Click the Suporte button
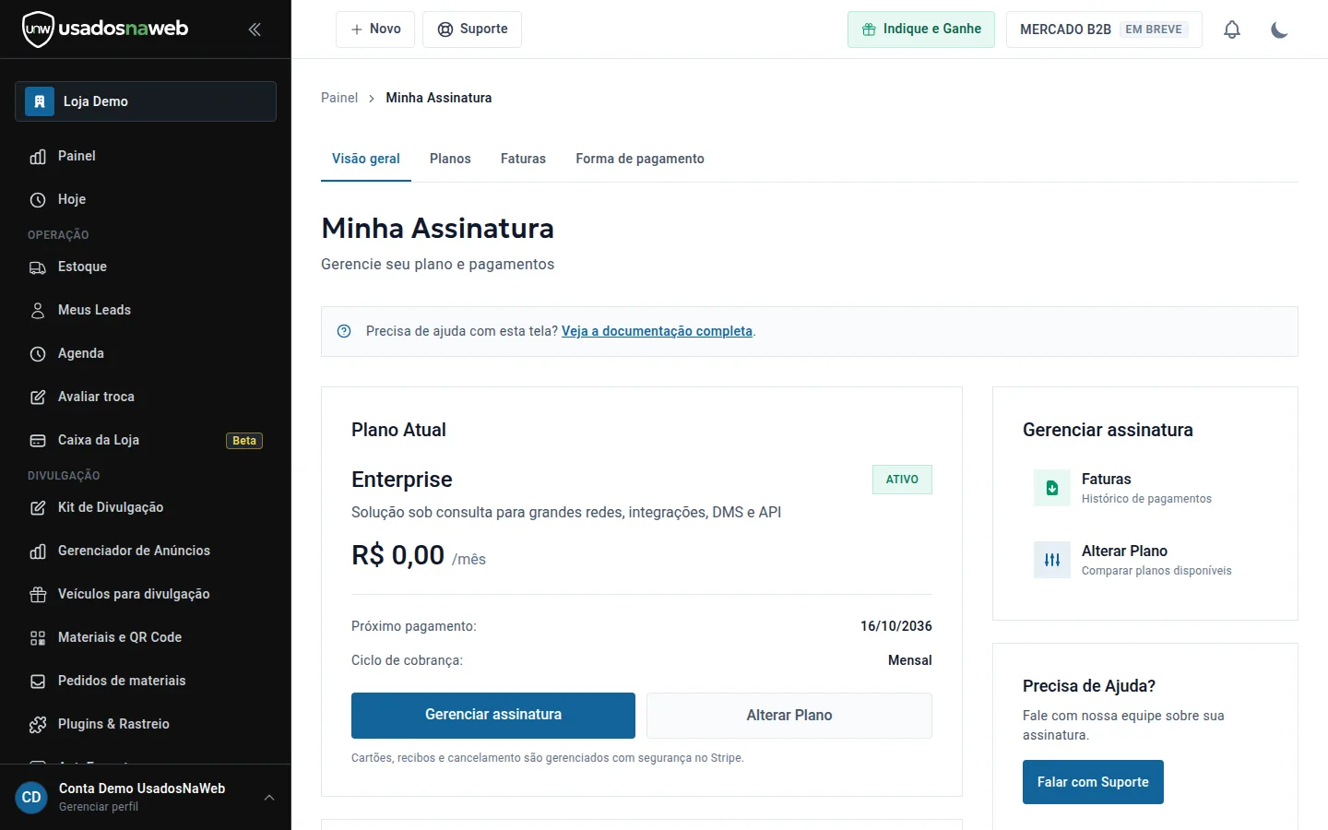Image resolution: width=1328 pixels, height=830 pixels. [472, 30]
